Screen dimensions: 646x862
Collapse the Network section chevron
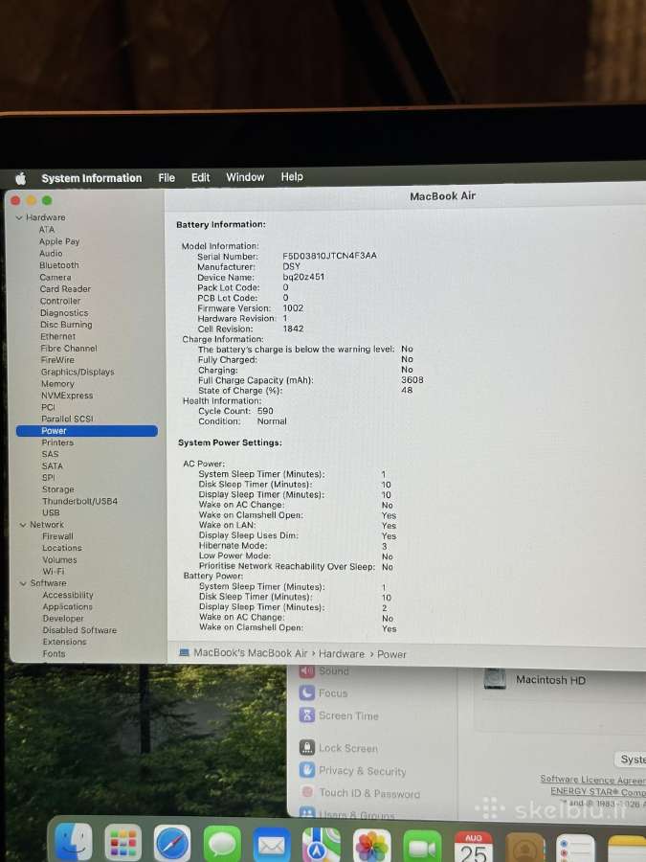click(x=23, y=525)
